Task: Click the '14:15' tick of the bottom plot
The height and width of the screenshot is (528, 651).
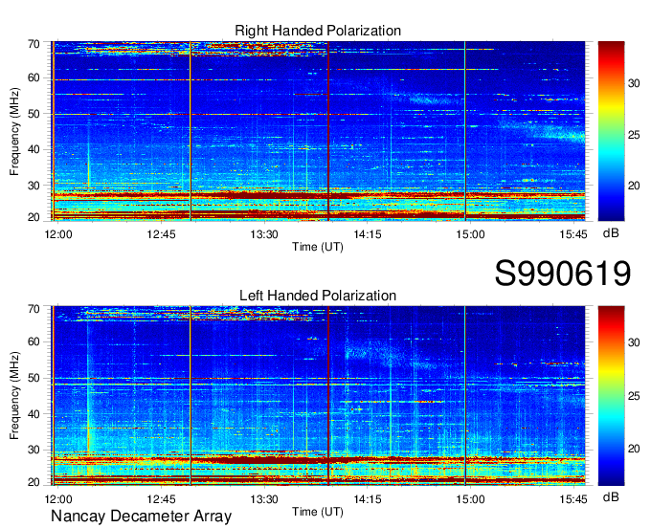Action: coord(368,499)
